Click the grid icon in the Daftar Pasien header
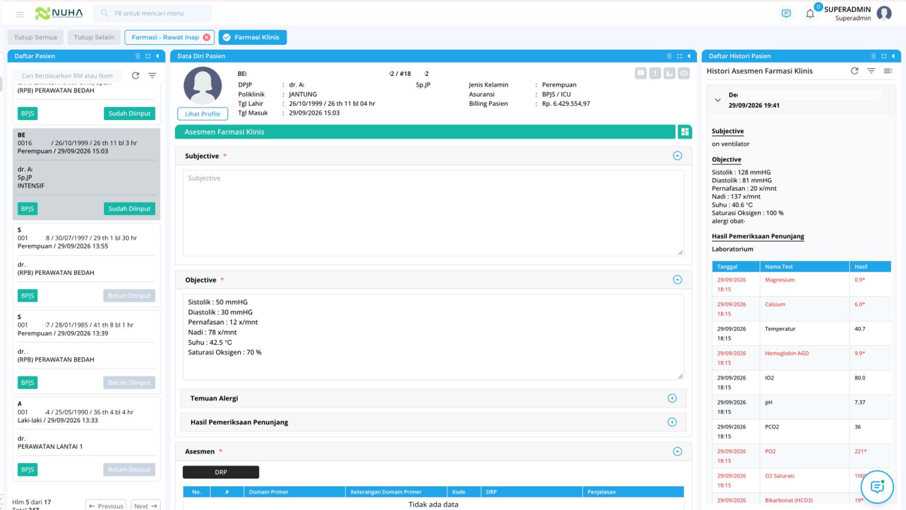This screenshot has height=510, width=906. click(x=138, y=56)
